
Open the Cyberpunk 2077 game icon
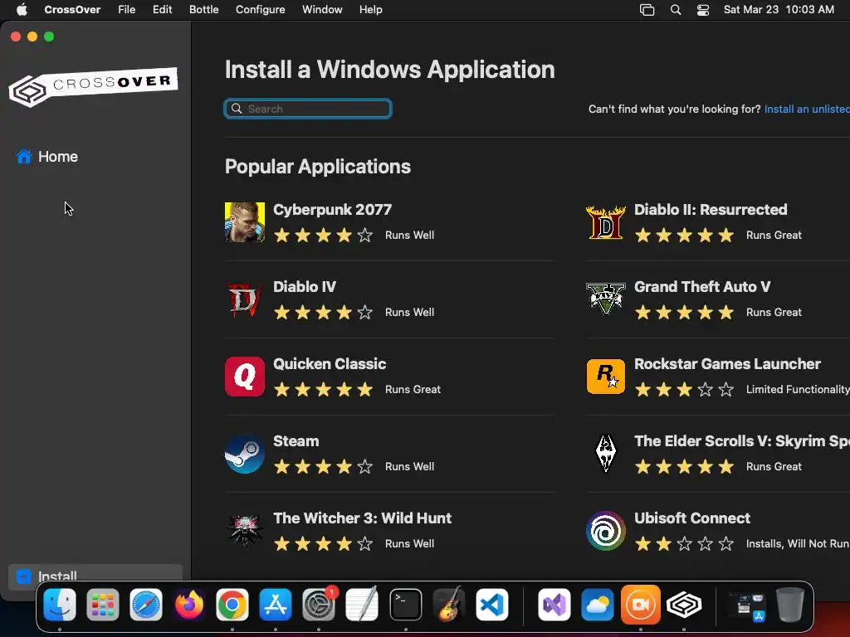(245, 222)
